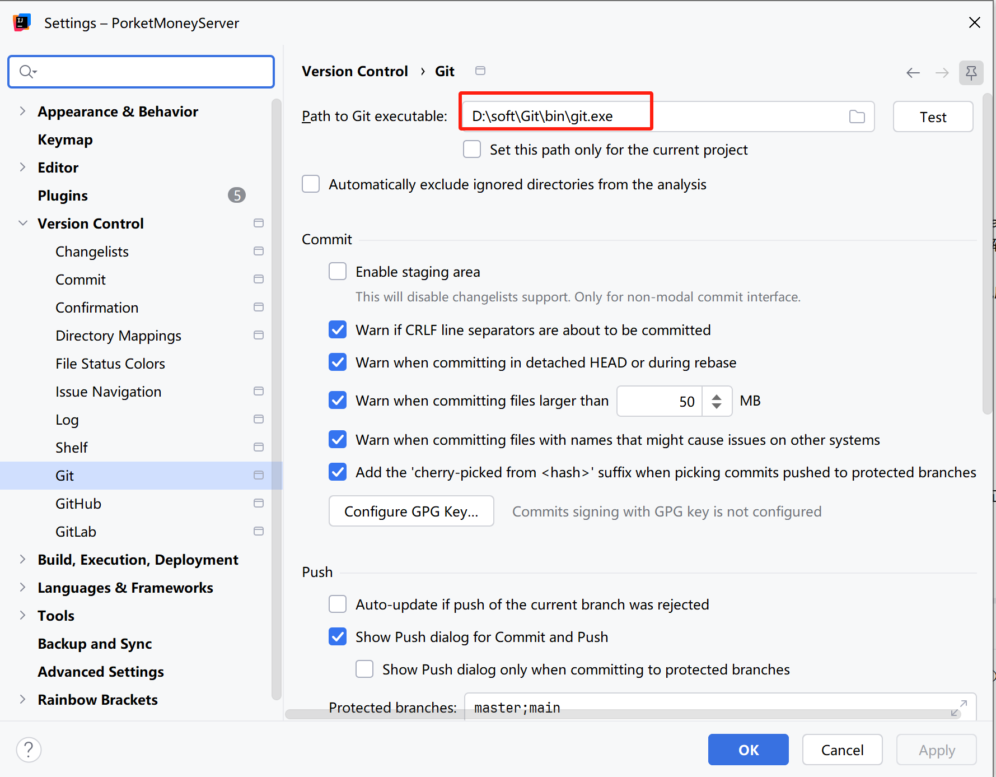Viewport: 996px width, 777px height.
Task: Click the project-level icon beside Git breadcrumb
Action: pyautogui.click(x=480, y=71)
